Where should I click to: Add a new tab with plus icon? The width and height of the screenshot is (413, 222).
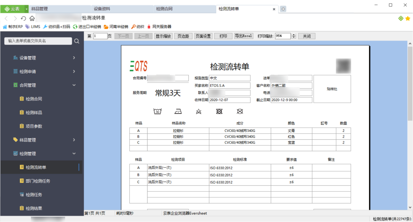coord(283,9)
